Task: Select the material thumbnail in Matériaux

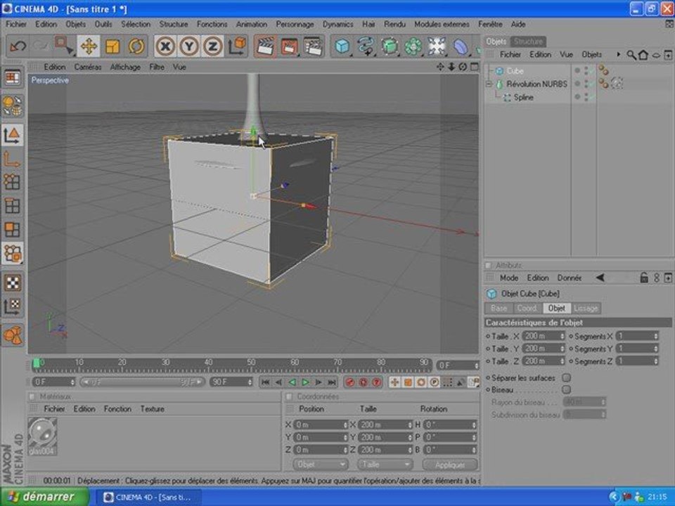Action: (42, 436)
